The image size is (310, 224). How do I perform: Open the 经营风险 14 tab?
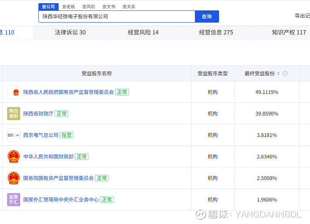[x=143, y=32]
